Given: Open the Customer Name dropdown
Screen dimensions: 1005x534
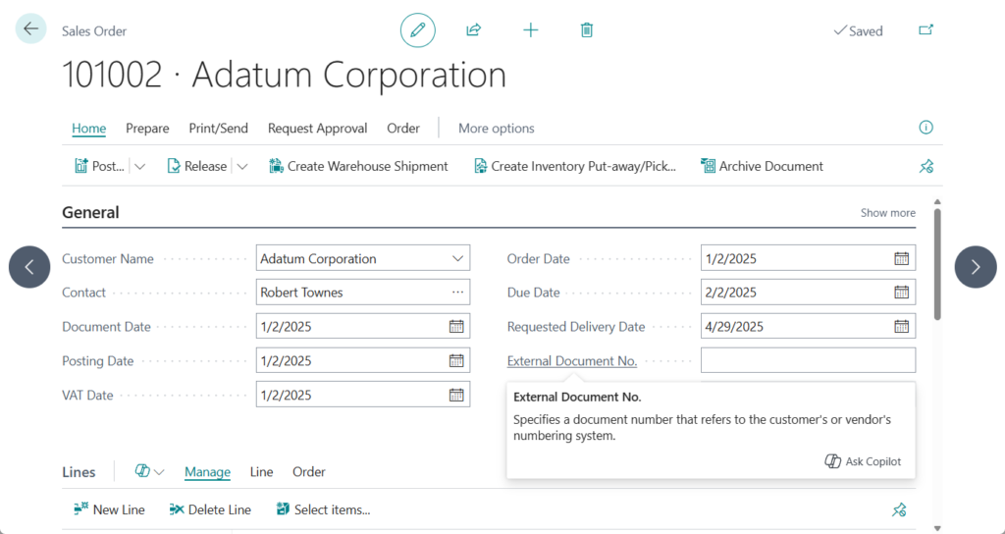Looking at the screenshot, I should click(457, 259).
